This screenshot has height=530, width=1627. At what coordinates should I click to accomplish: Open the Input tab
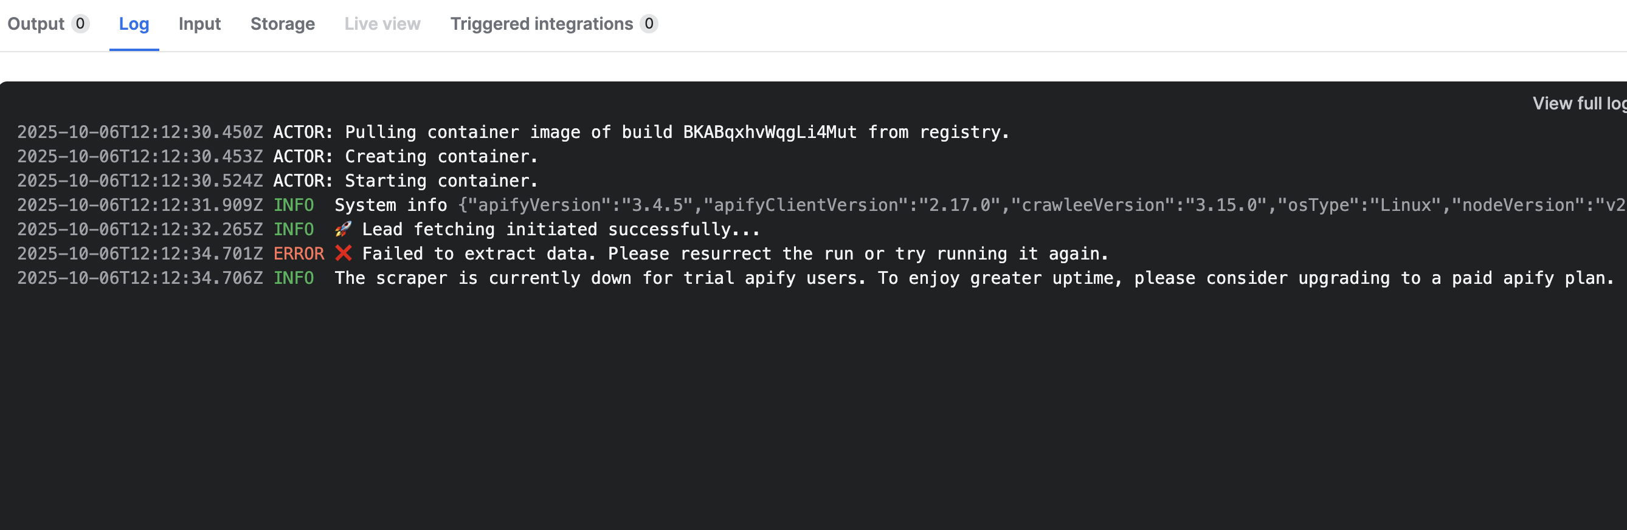tap(199, 24)
